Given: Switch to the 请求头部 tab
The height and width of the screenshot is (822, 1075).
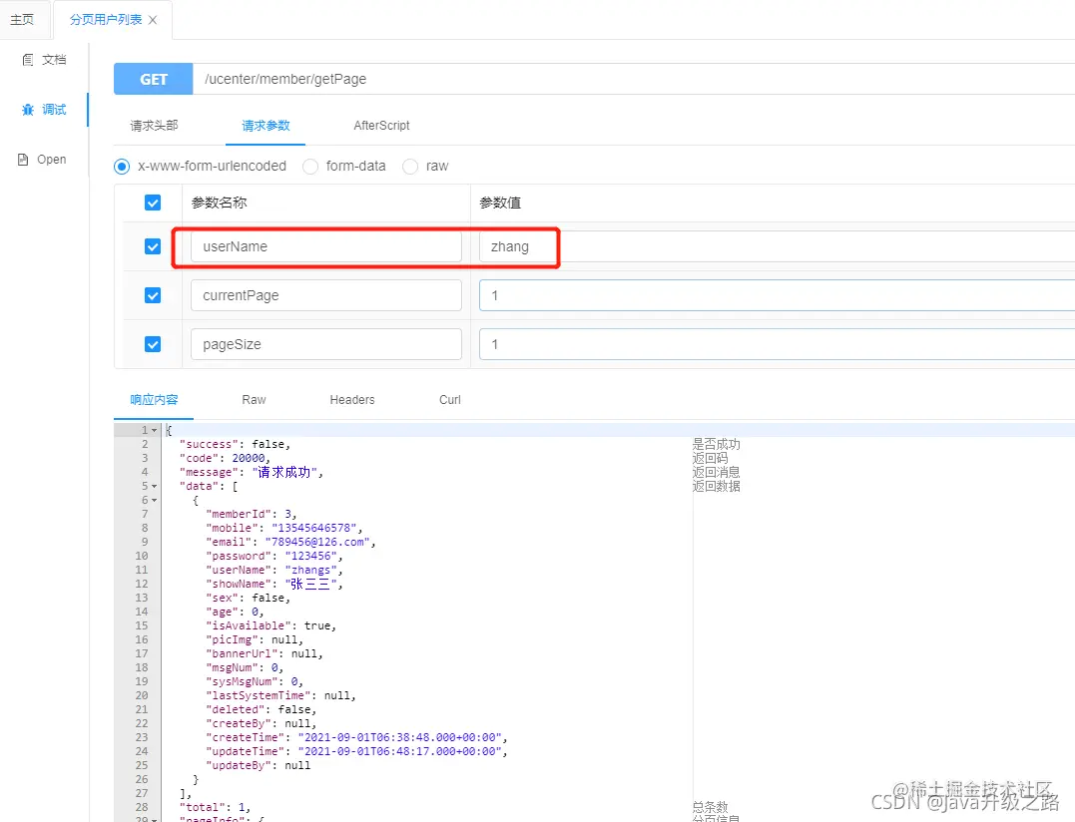Looking at the screenshot, I should coord(155,126).
